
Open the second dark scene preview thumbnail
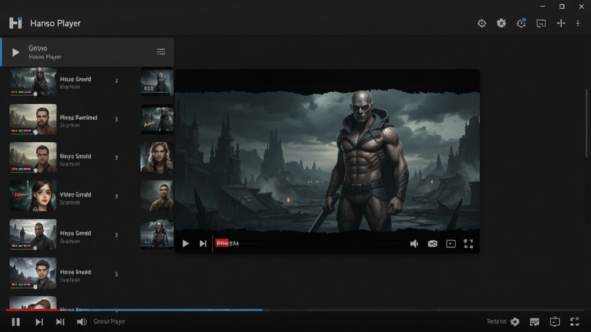pyautogui.click(x=157, y=119)
